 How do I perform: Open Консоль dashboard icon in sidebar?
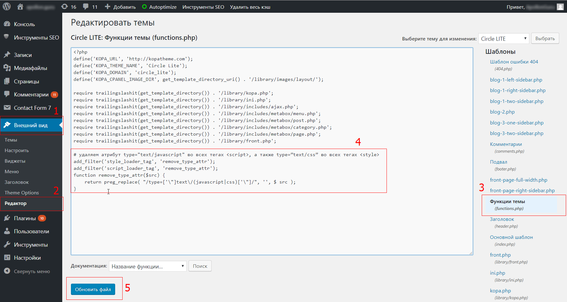[x=7, y=24]
